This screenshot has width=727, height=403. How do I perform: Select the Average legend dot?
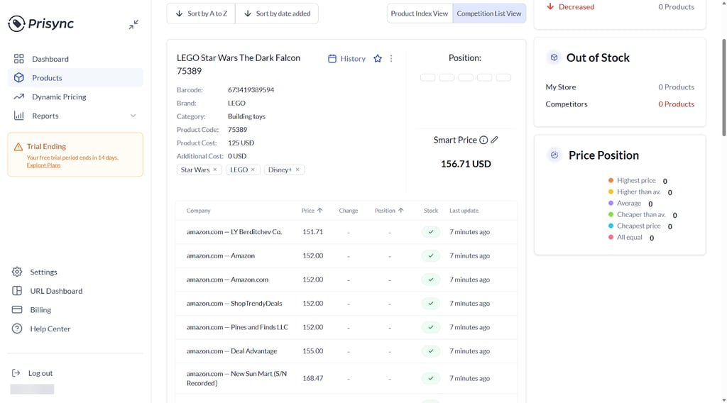[x=611, y=203]
